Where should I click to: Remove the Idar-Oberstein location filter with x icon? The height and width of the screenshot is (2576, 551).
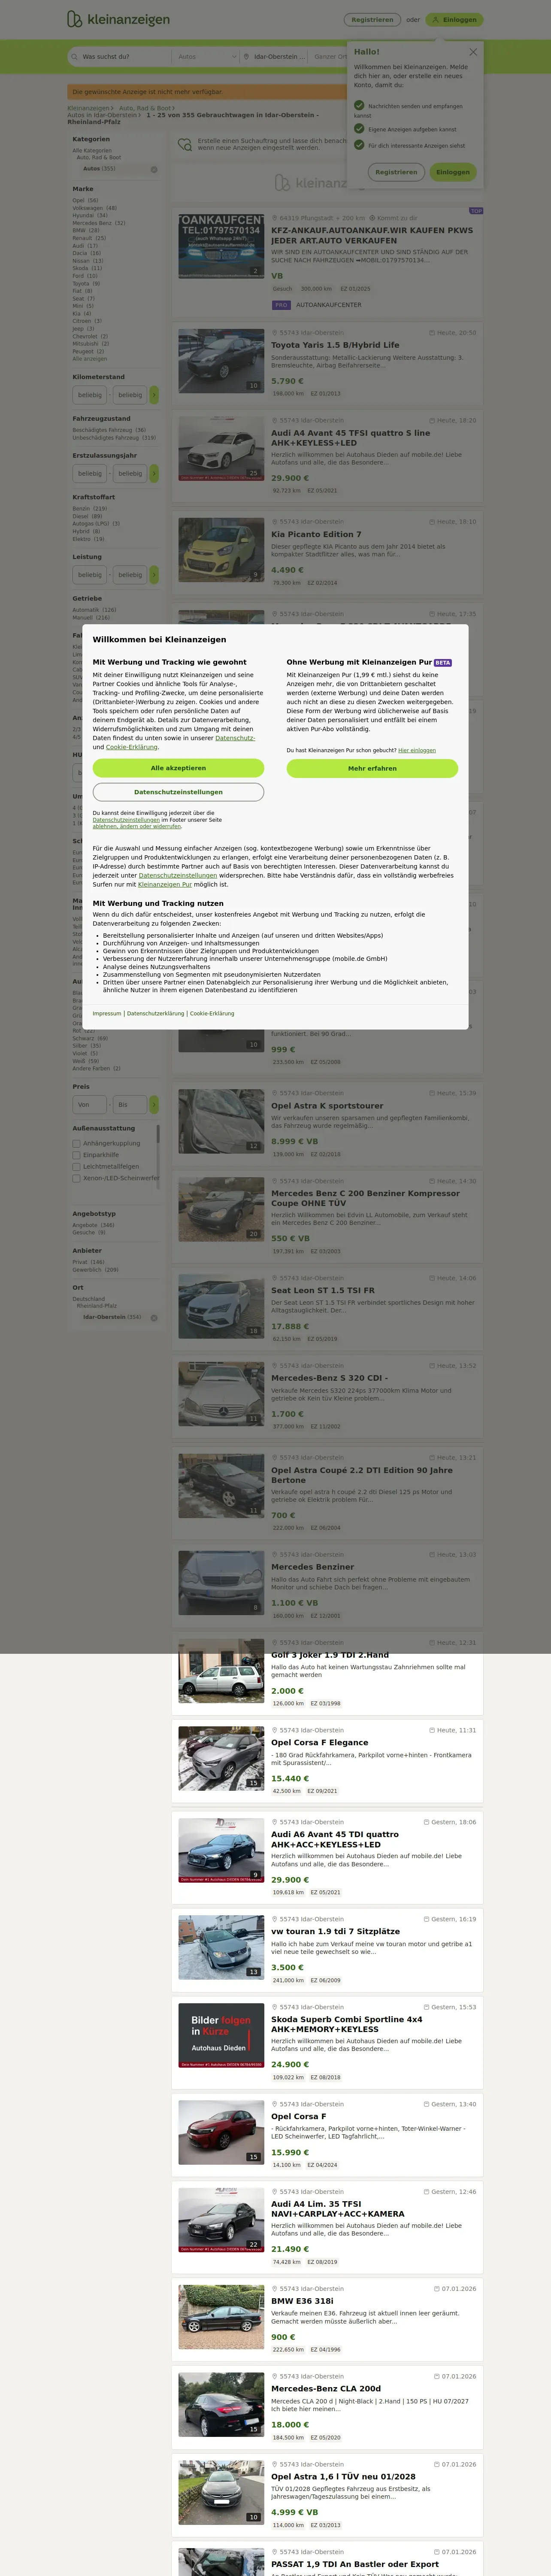(154, 1317)
